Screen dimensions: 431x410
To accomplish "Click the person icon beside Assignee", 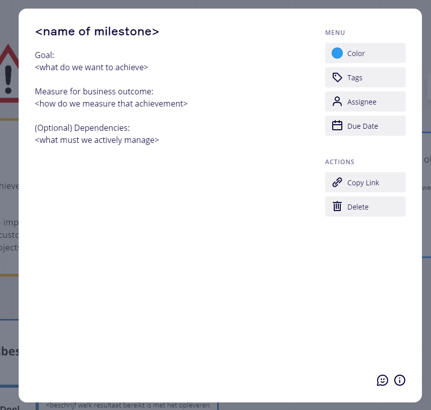I will (337, 101).
